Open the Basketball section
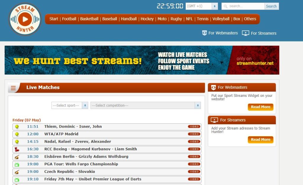The width and height of the screenshot is (303, 185). point(89,19)
